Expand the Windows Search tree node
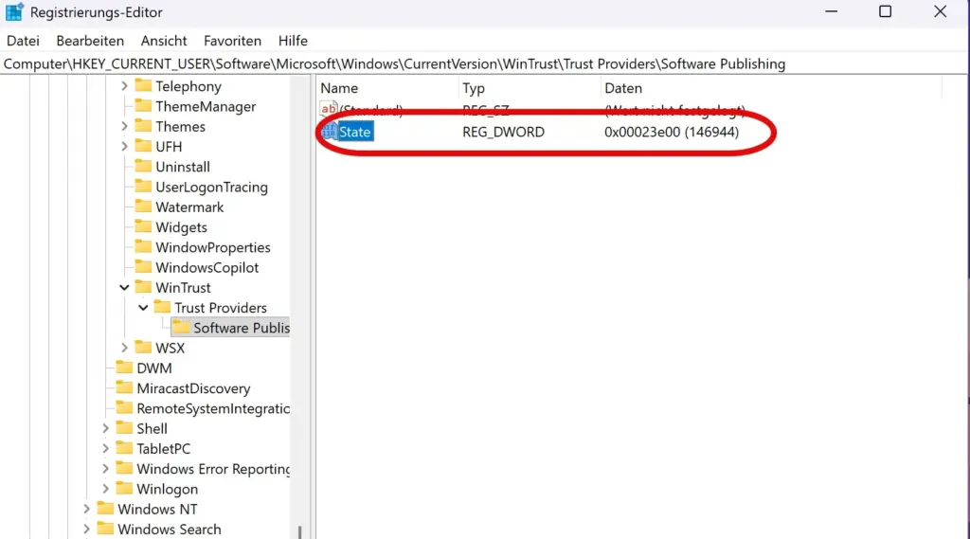The height and width of the screenshot is (539, 970). click(86, 530)
